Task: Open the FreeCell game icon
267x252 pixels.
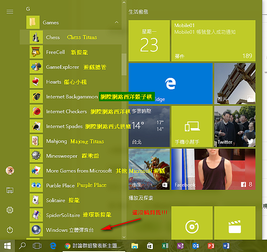Action: coord(36,52)
